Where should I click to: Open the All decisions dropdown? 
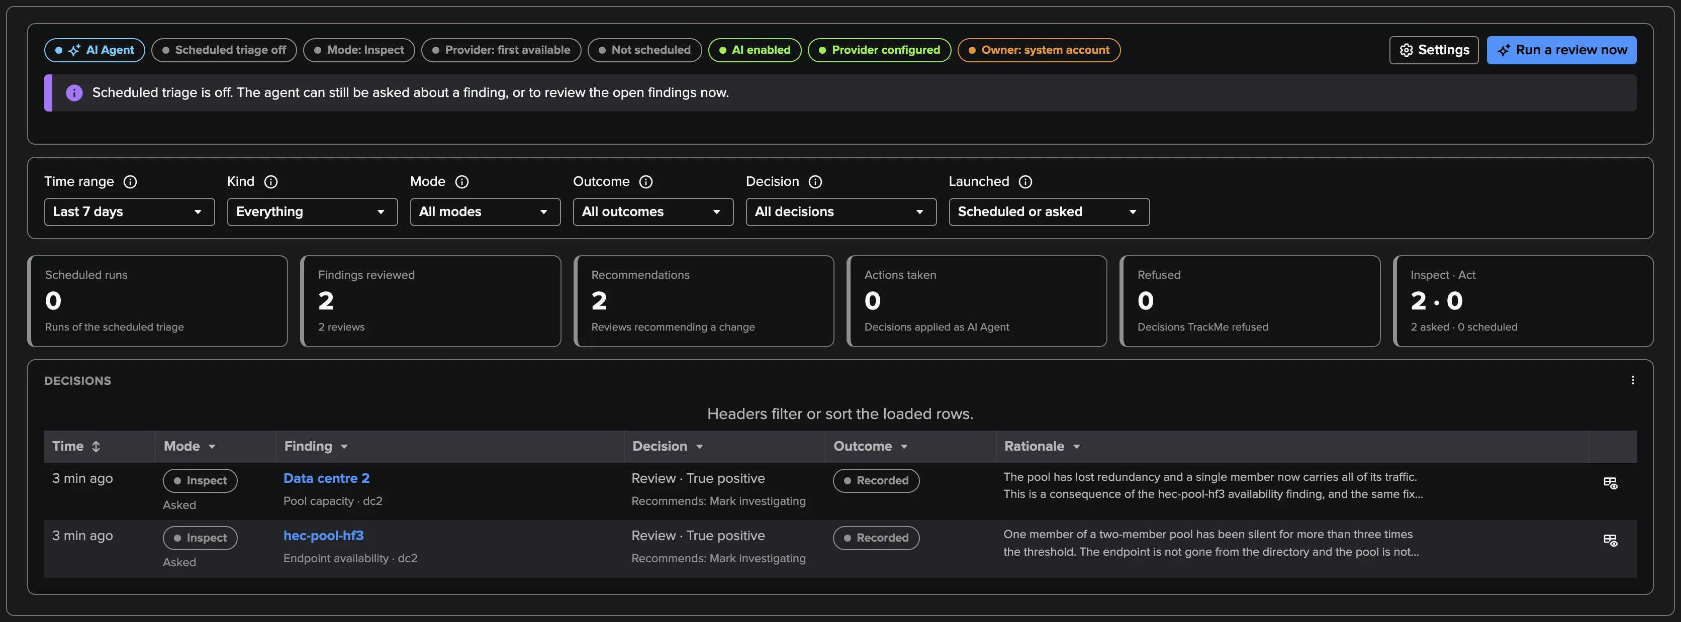tap(840, 212)
